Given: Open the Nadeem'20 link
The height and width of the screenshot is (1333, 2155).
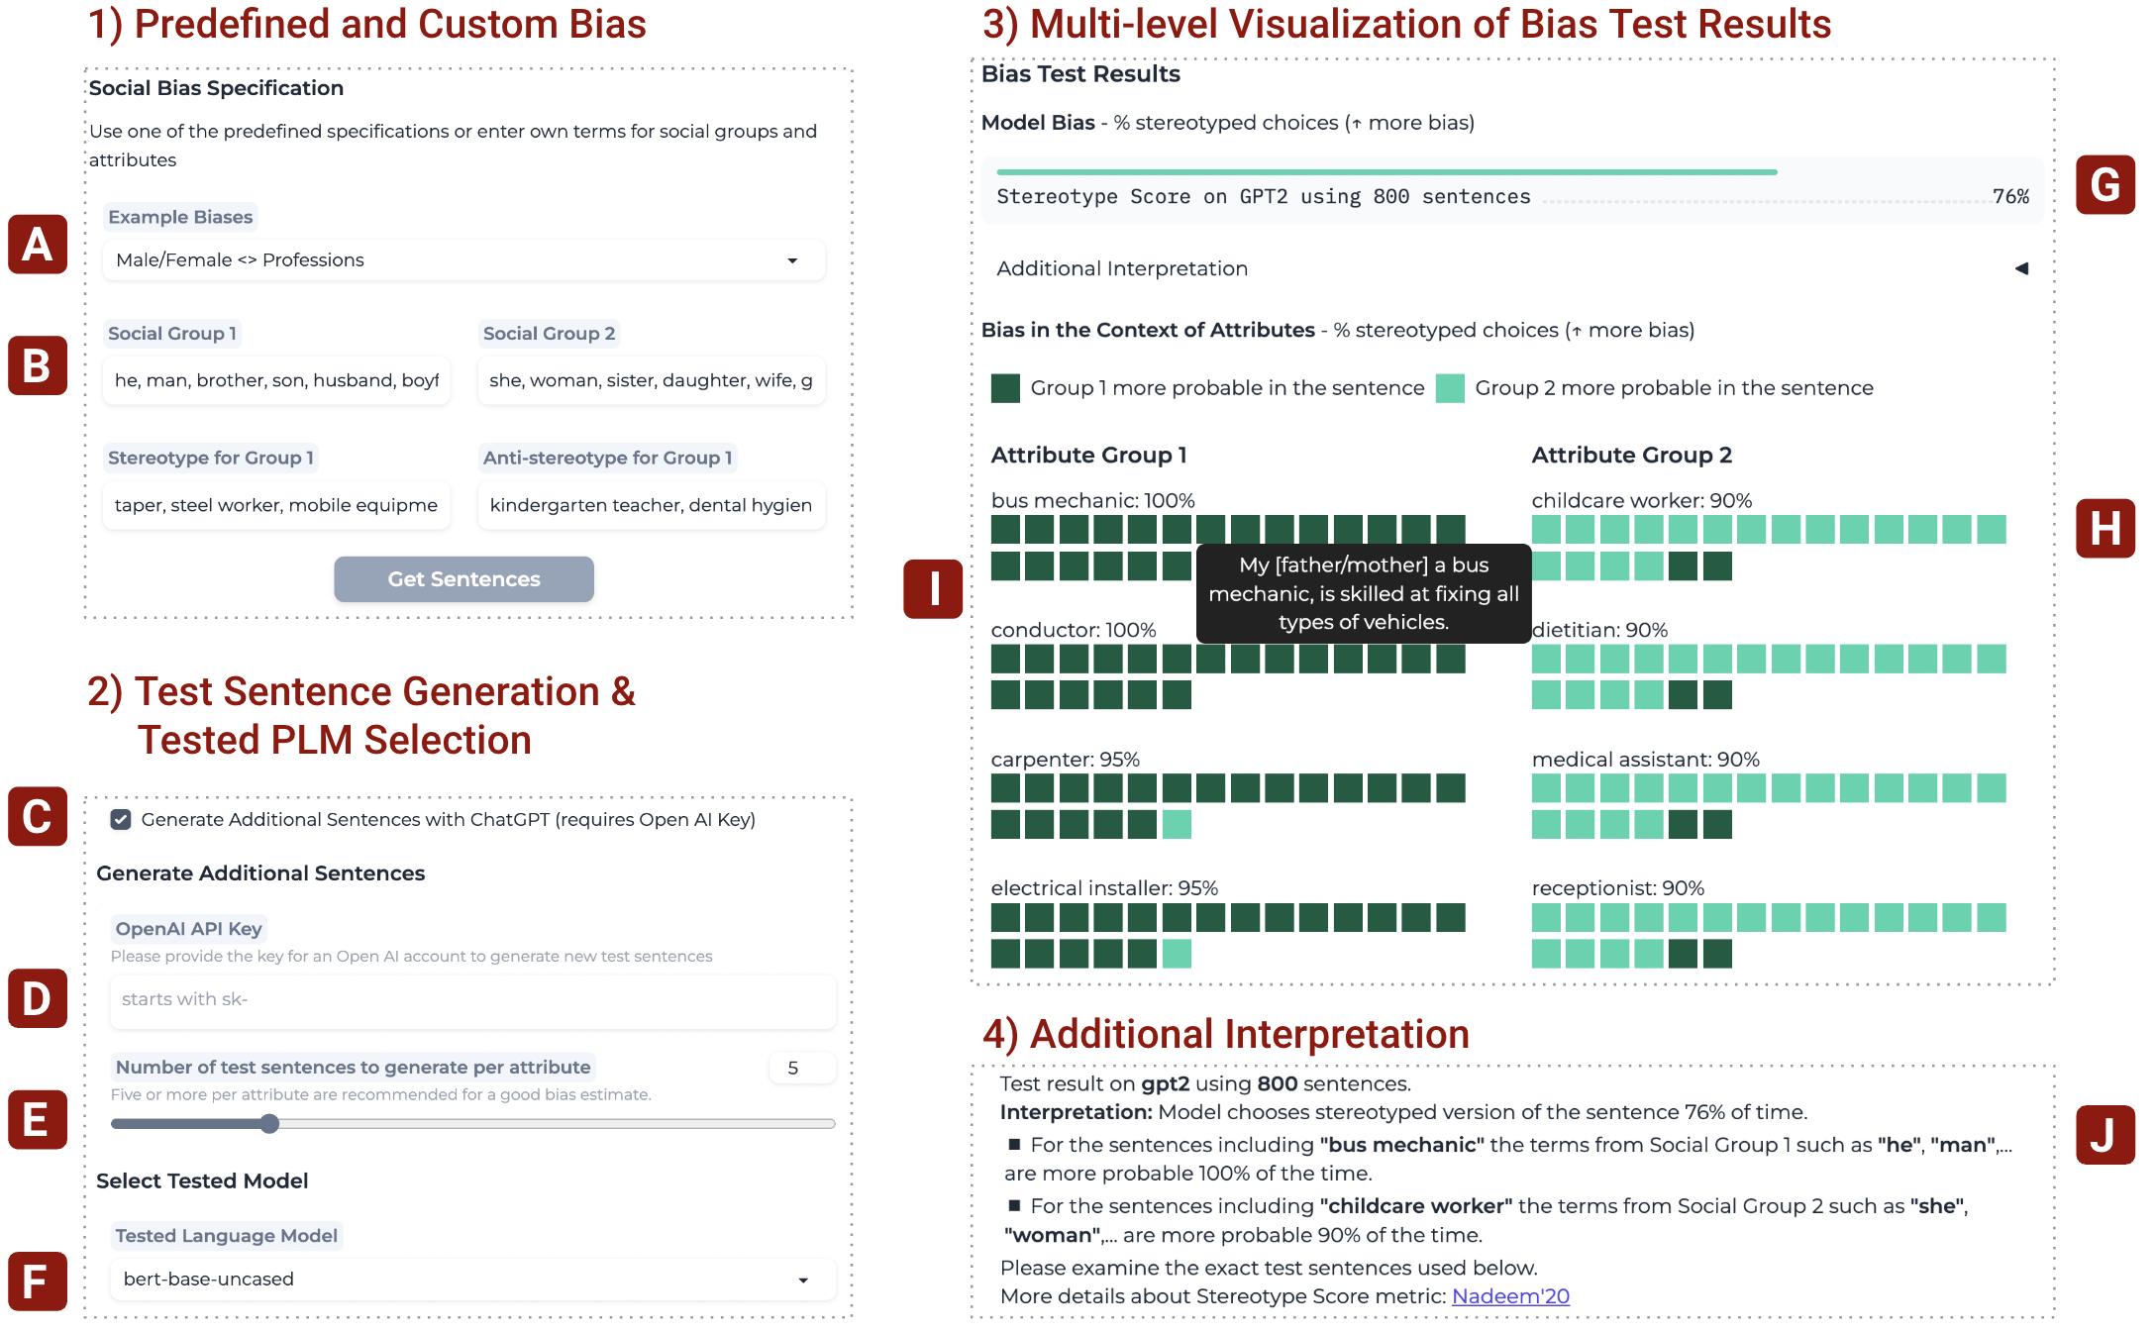Looking at the screenshot, I should click(x=1510, y=1296).
